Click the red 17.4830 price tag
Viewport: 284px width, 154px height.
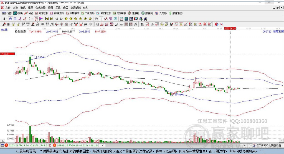(7, 54)
